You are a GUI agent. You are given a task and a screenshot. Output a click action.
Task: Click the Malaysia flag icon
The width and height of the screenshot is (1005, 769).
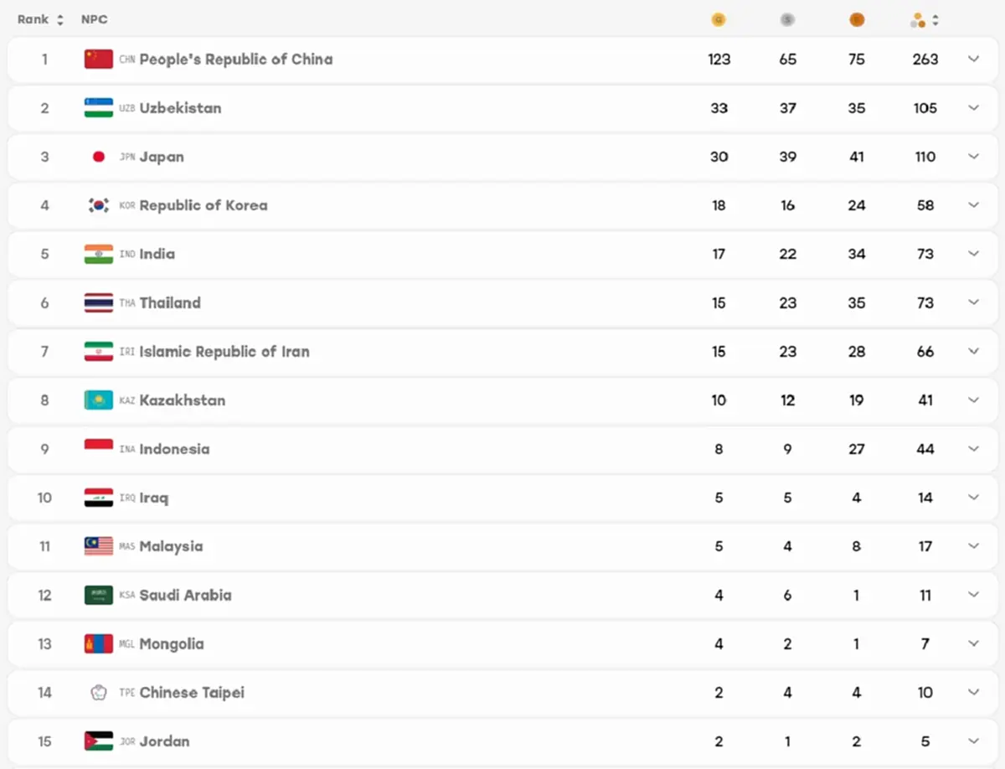98,546
